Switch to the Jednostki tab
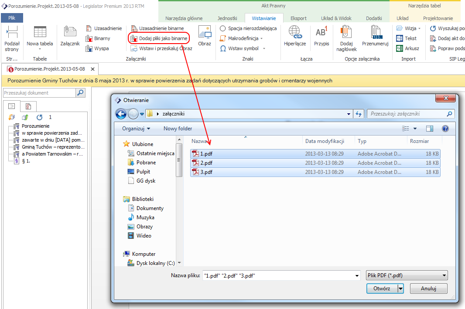This screenshot has width=465, height=309. pyautogui.click(x=227, y=18)
